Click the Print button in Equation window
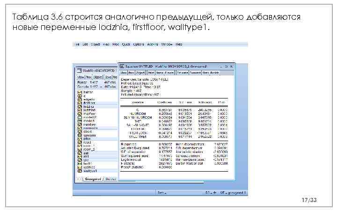The image size is (337, 211). coord(151,73)
